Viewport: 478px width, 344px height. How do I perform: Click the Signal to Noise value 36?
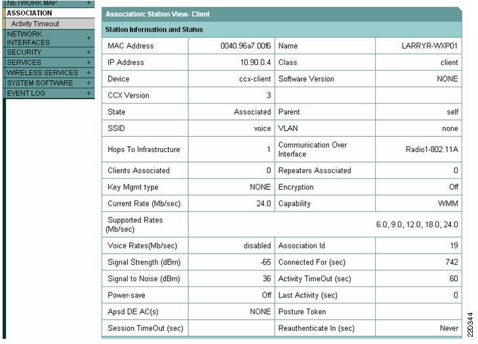pos(267,278)
